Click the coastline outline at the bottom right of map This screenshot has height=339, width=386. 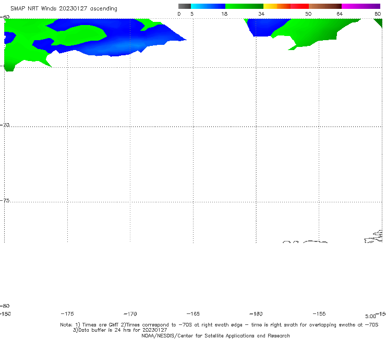[x=373, y=237]
